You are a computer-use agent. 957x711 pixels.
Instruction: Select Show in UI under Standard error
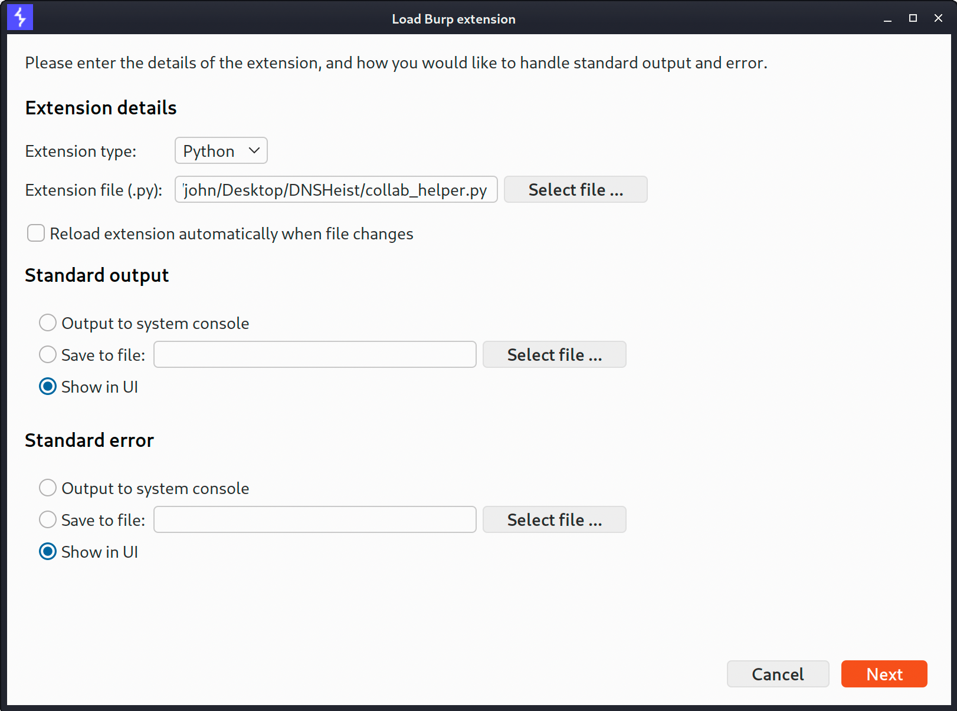48,551
